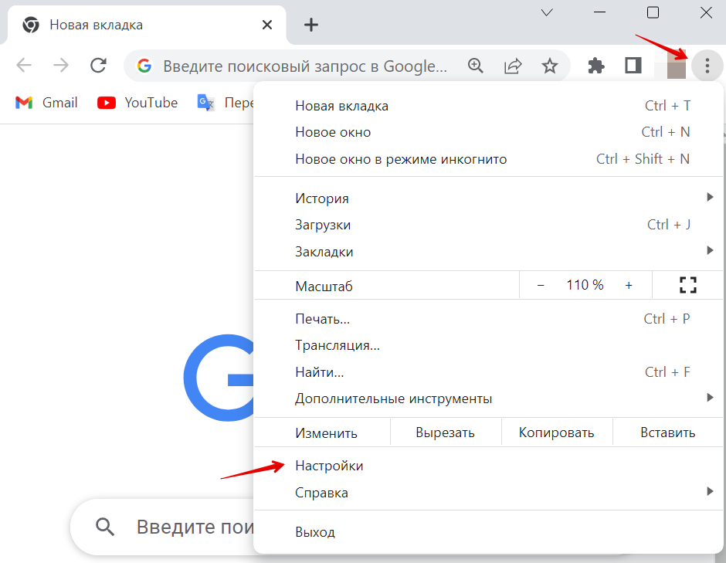Click the zoom magnifier icon in address bar
This screenshot has width=726, height=563.
[x=476, y=66]
